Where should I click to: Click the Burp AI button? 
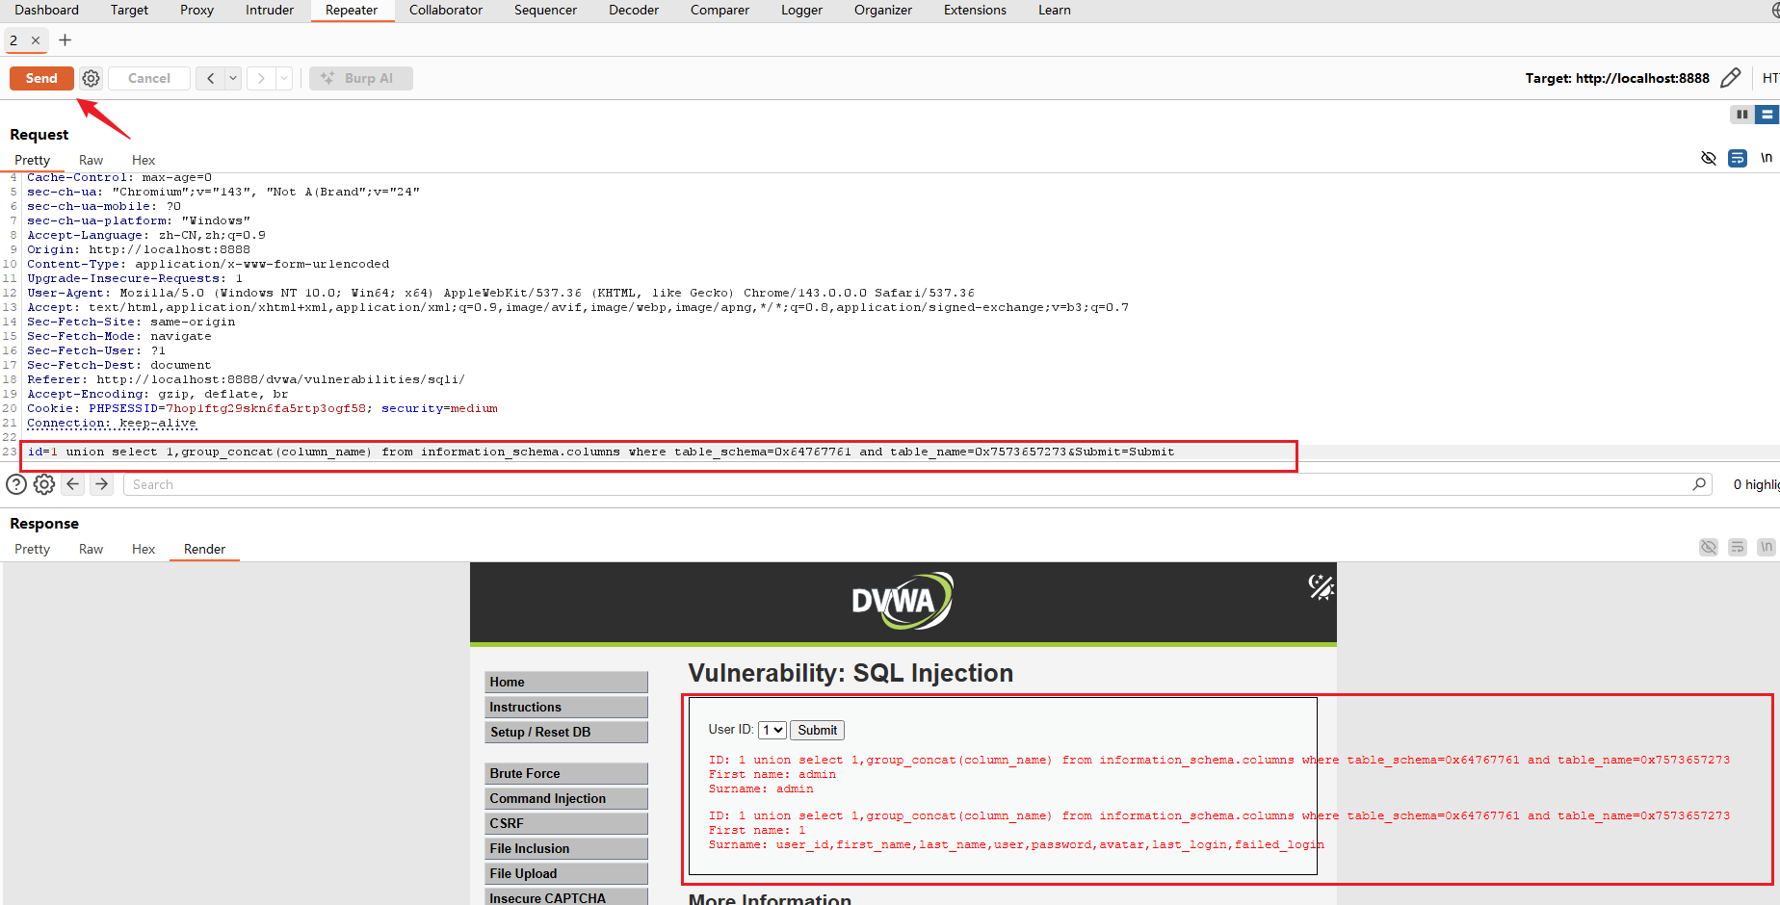[360, 78]
